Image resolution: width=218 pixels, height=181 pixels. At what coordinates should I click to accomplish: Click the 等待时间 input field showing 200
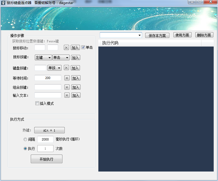click(x=48, y=78)
